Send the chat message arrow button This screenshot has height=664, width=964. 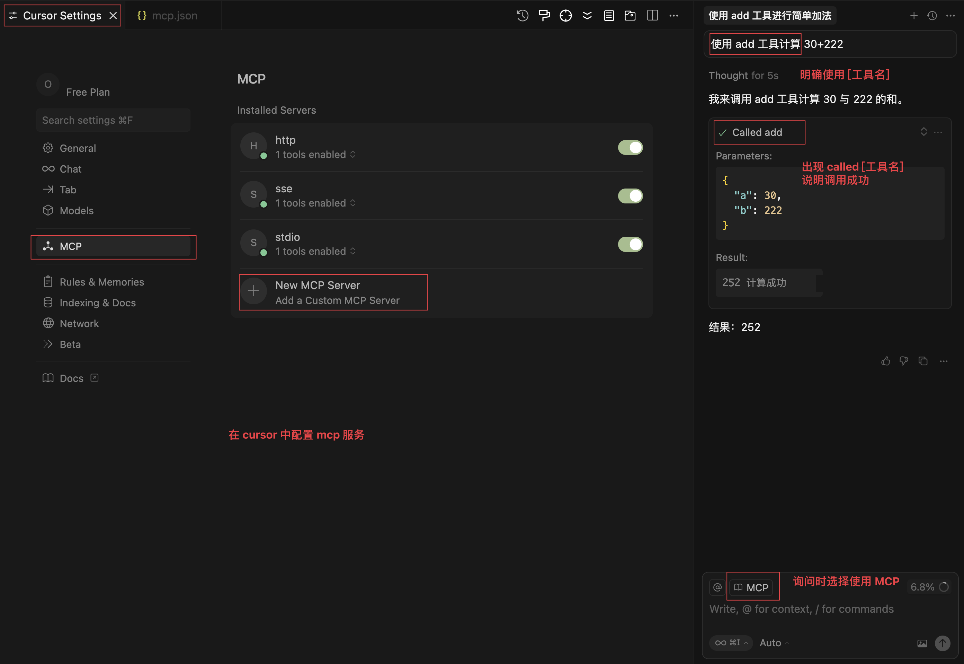(943, 643)
